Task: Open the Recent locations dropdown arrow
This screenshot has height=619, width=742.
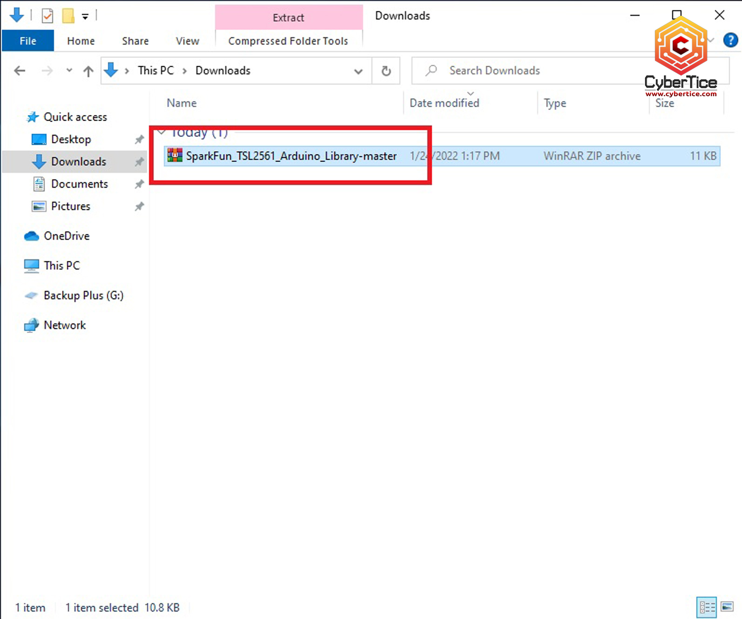Action: coord(69,71)
